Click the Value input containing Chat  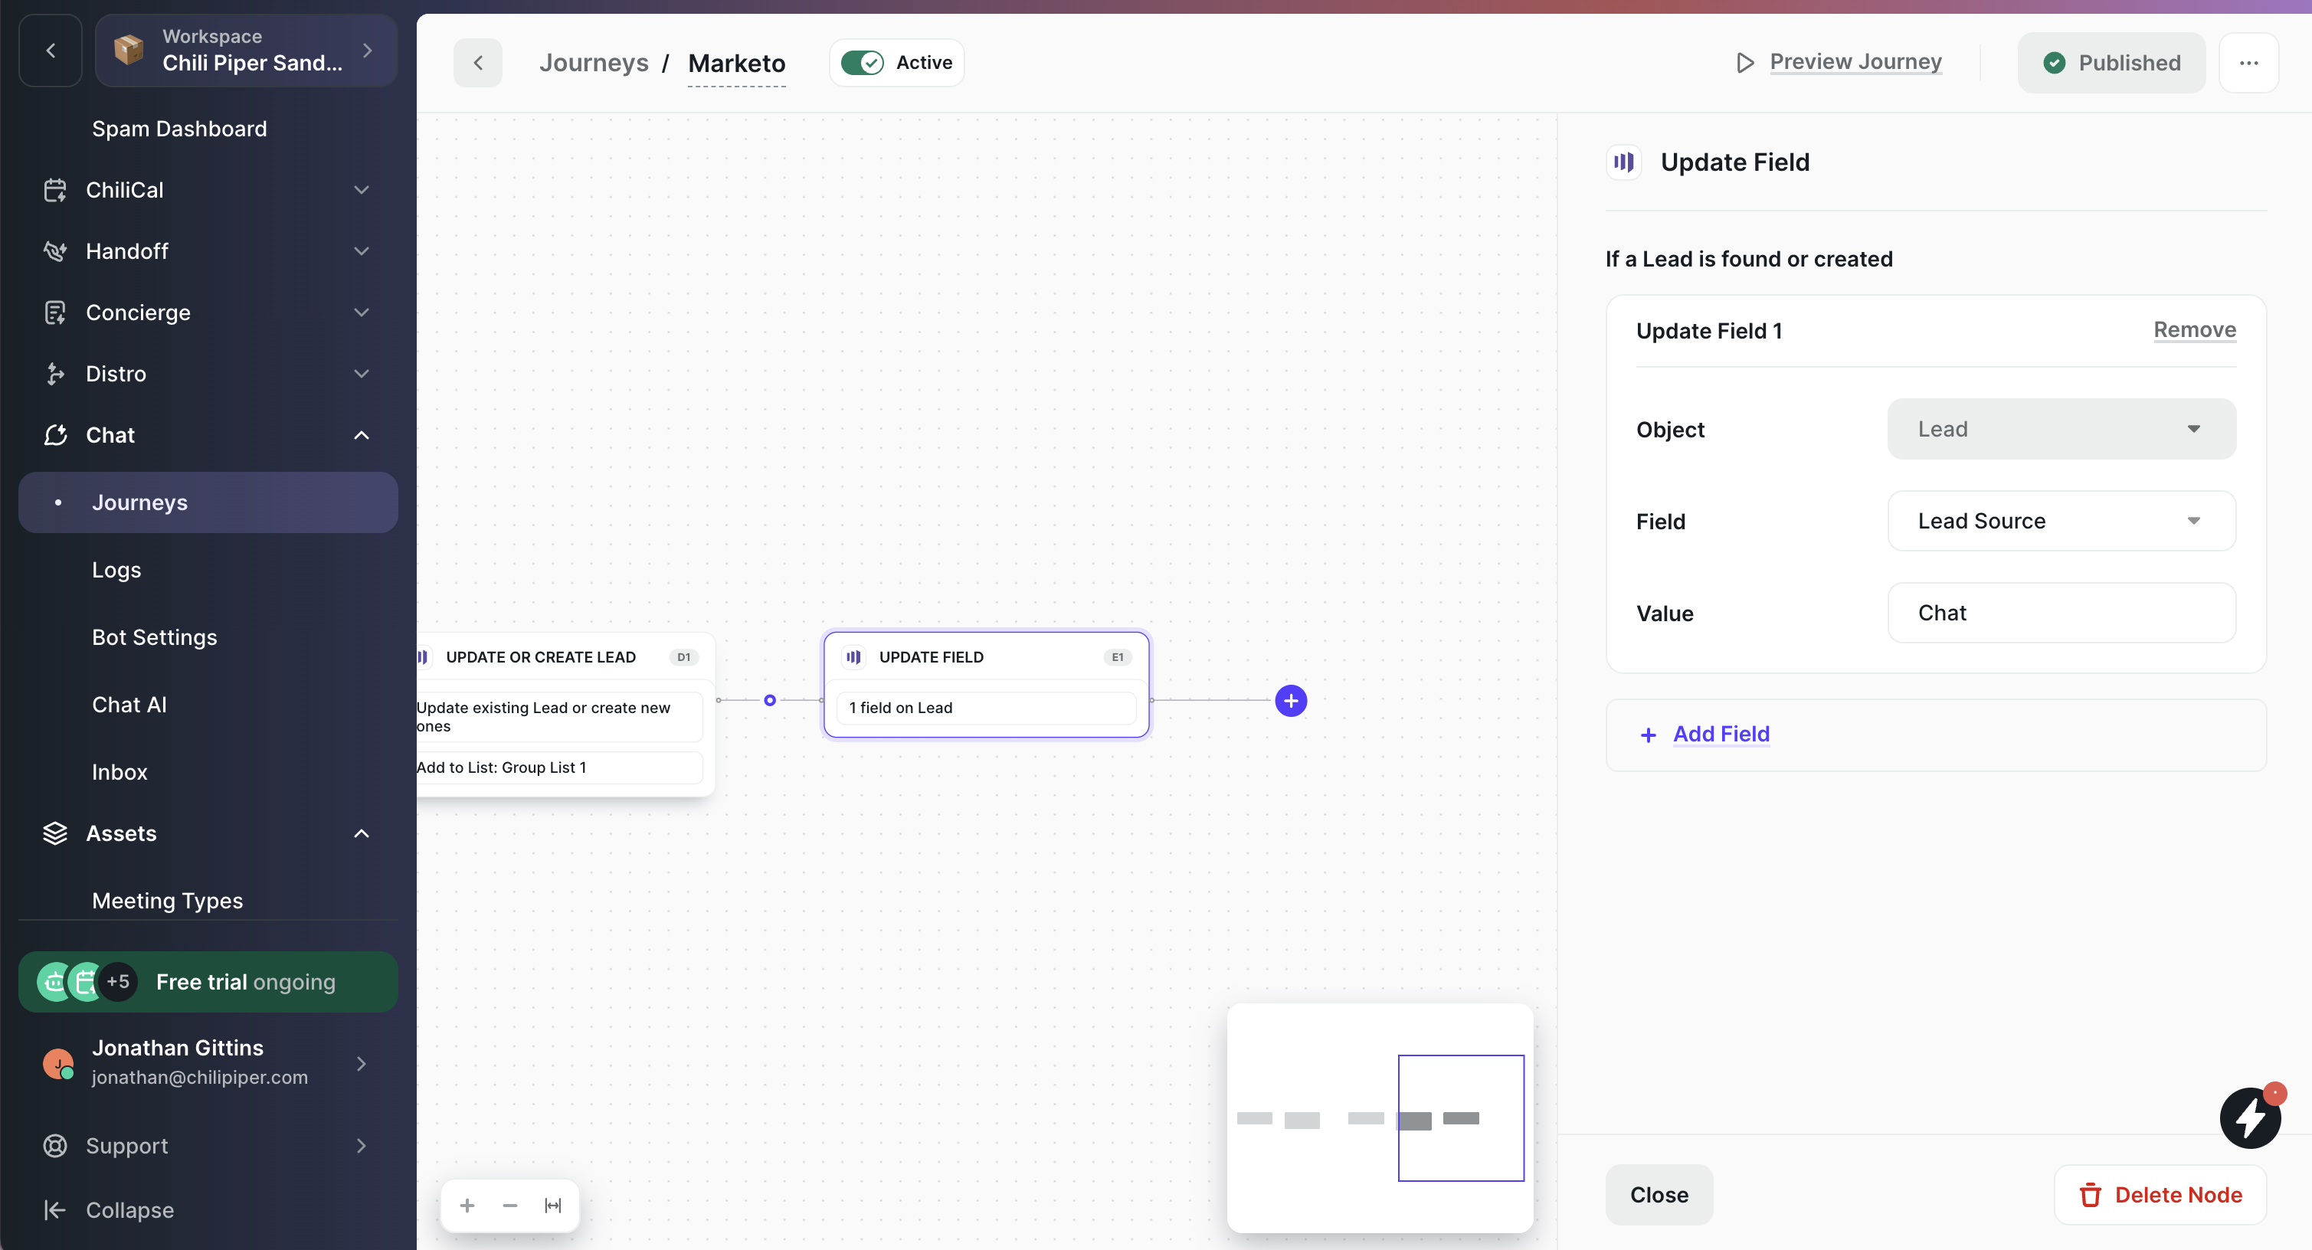(2061, 613)
